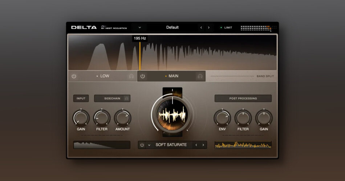
Task: Select the previous saturation mode arrow
Action: [x=196, y=145]
